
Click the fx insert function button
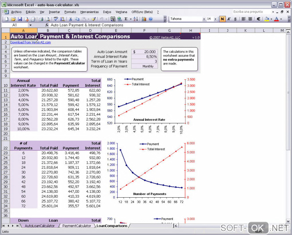point(47,25)
